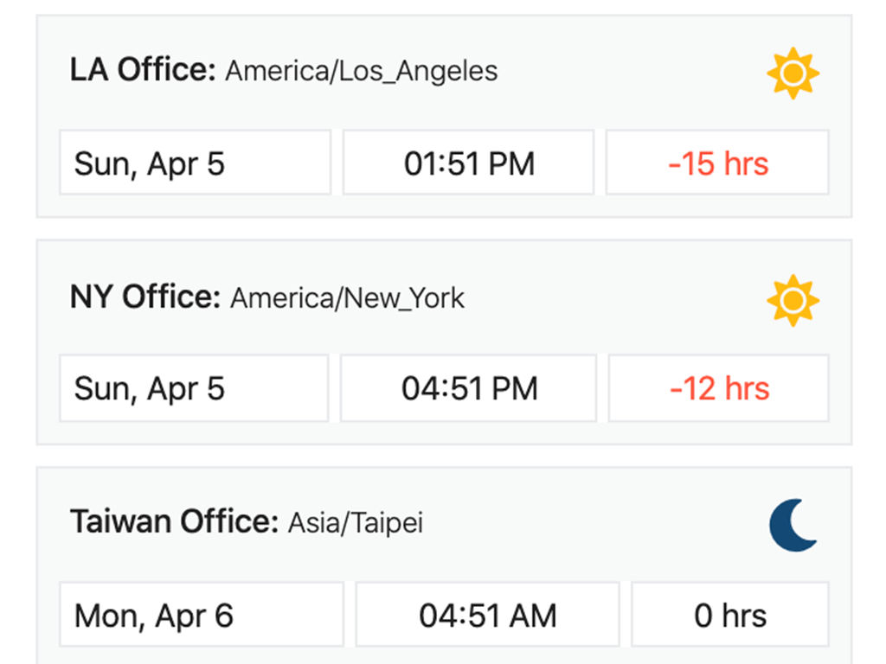Select the Mon, Apr 6 date field
Image resolution: width=886 pixels, height=664 pixels.
coord(201,615)
